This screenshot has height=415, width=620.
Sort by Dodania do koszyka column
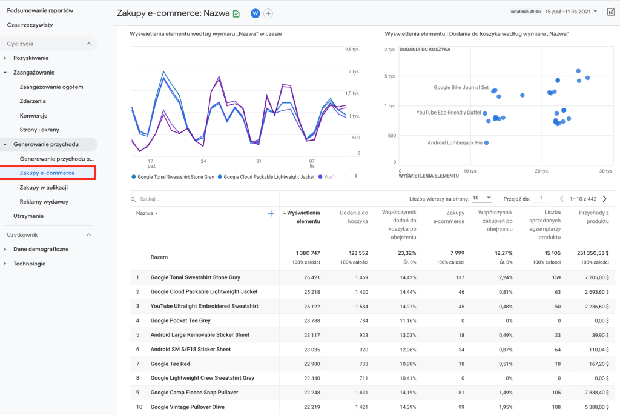point(353,217)
